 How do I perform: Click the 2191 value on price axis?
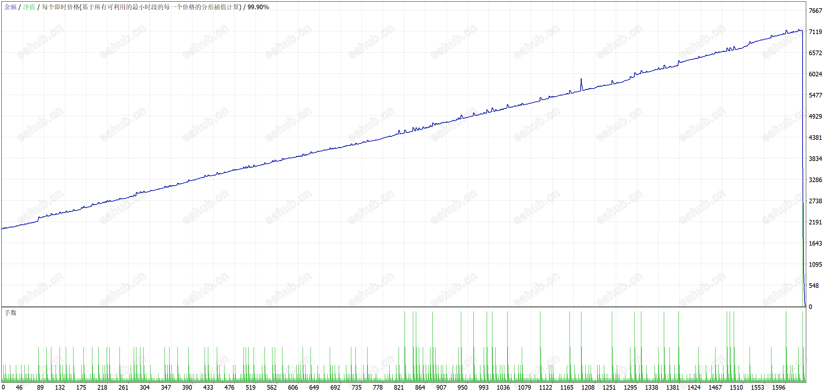pos(815,222)
